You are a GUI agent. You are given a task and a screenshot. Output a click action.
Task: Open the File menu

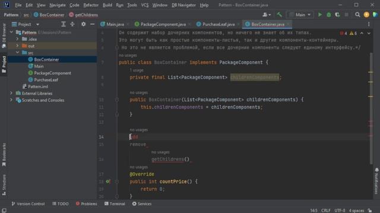pyautogui.click(x=18, y=5)
